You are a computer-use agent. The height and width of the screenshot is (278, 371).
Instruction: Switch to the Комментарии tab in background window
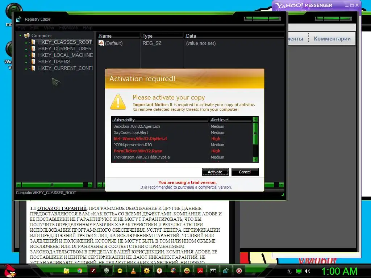(x=332, y=38)
